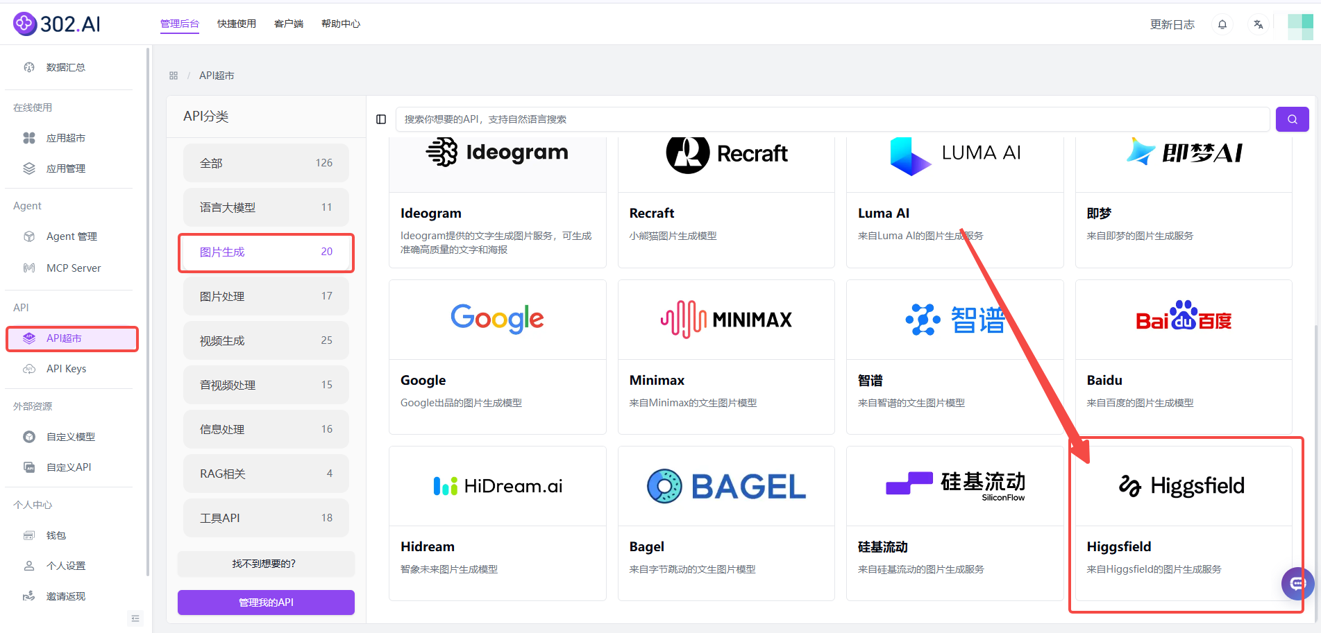Select the 视频生成 category
The image size is (1321, 633).
click(x=266, y=340)
